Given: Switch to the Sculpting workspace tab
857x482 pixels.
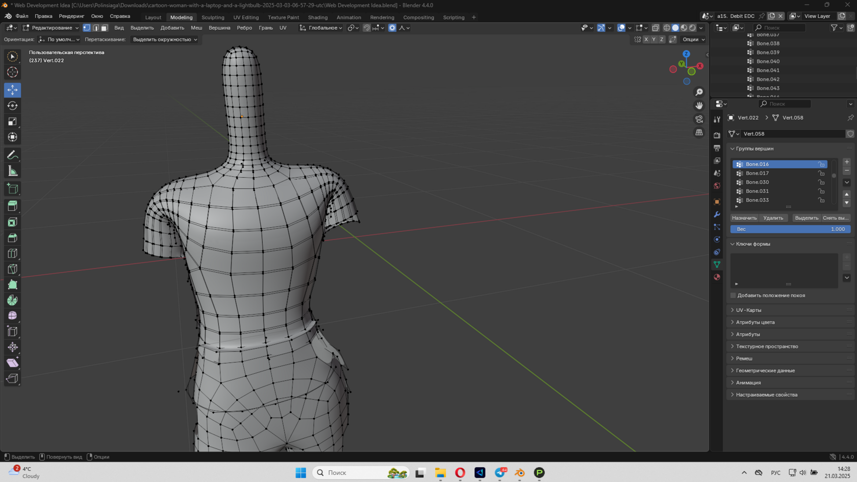Looking at the screenshot, I should point(213,17).
